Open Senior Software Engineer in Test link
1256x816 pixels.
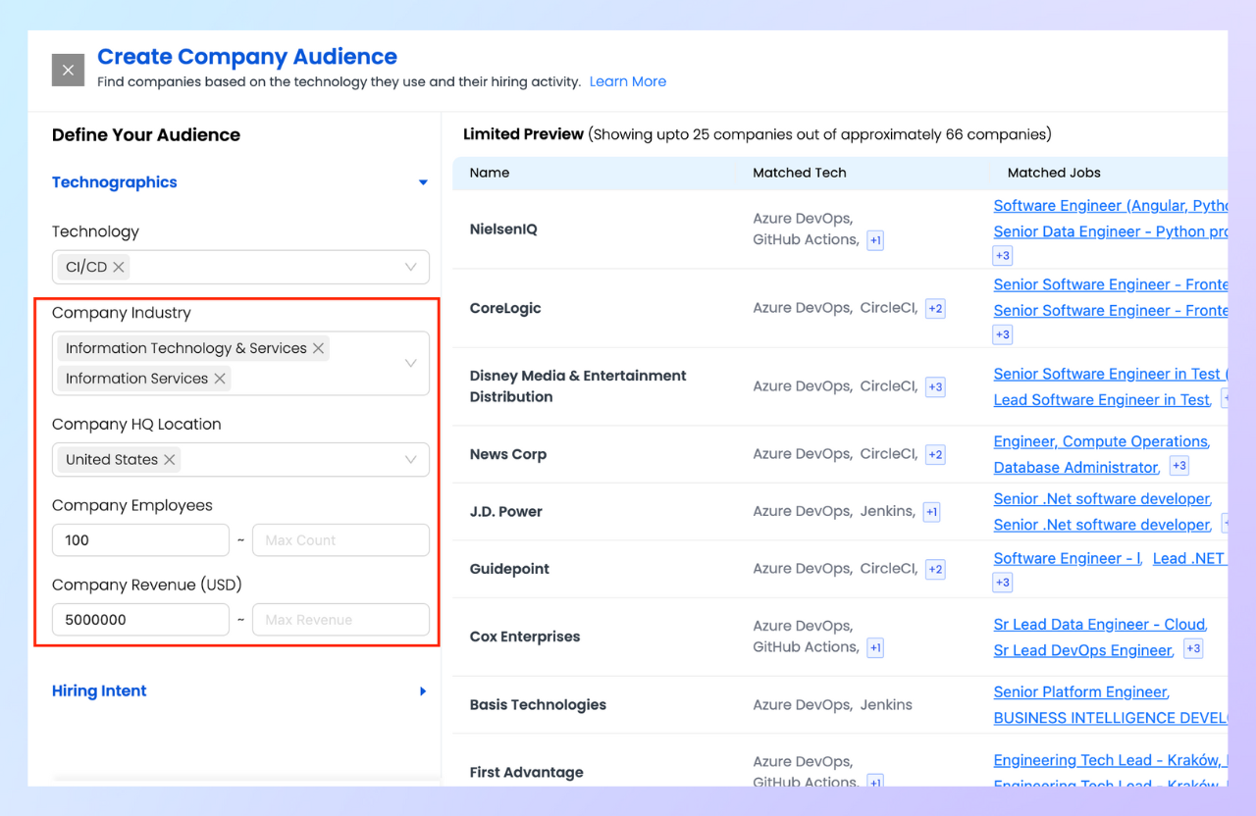coord(1110,374)
